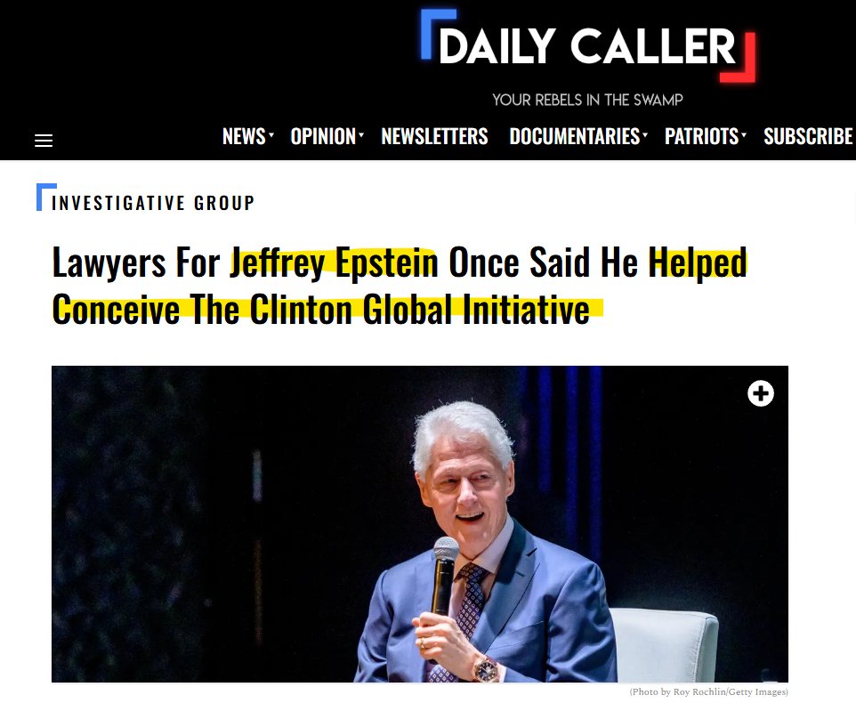The height and width of the screenshot is (711, 856).
Task: Expand the photo with the plus icon
Action: pyautogui.click(x=761, y=393)
